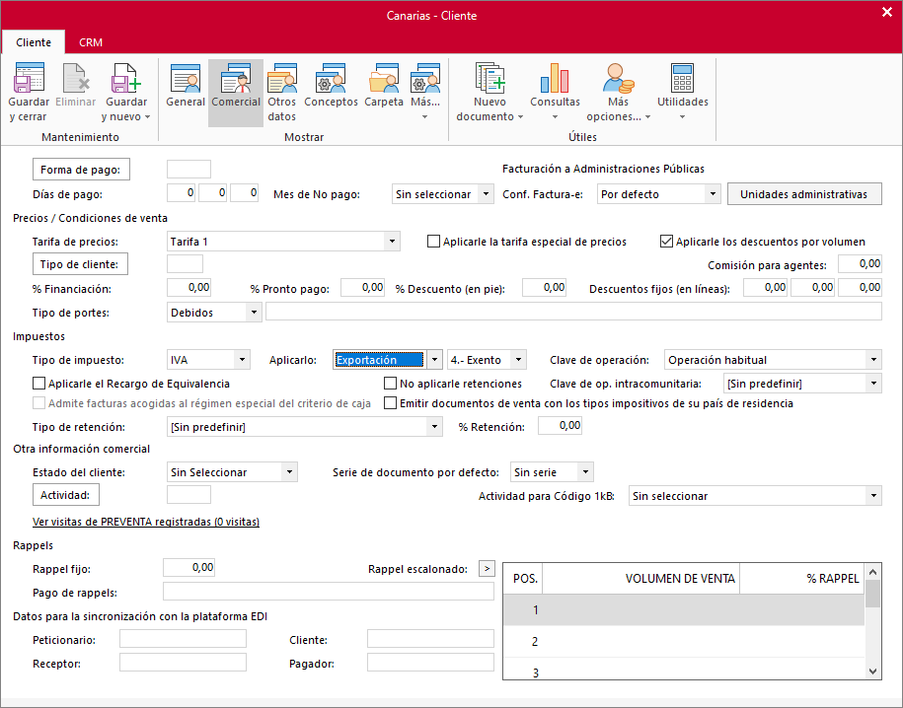Open the Conf. Factura-e dropdown
The width and height of the screenshot is (903, 708).
(713, 194)
